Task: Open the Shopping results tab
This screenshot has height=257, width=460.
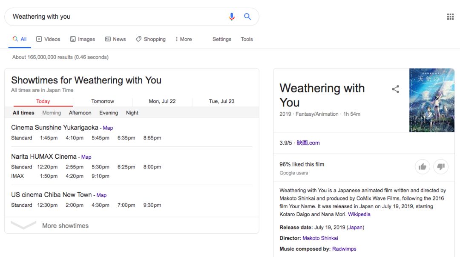Action: coord(151,39)
